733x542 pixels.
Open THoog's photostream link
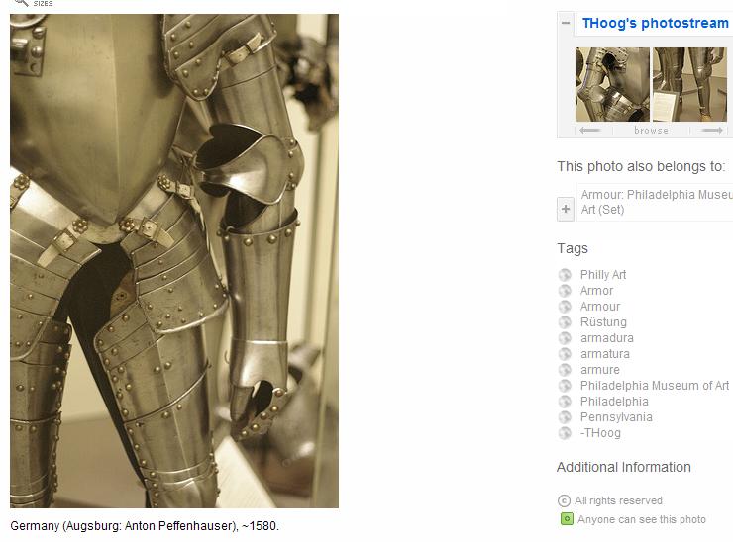coord(655,23)
